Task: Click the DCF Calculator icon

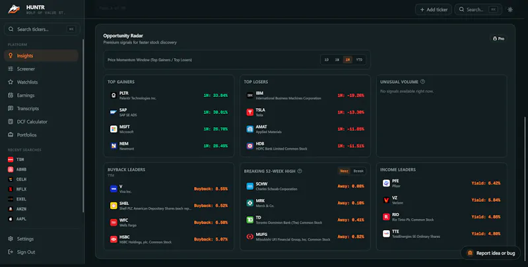Action: 11,121
